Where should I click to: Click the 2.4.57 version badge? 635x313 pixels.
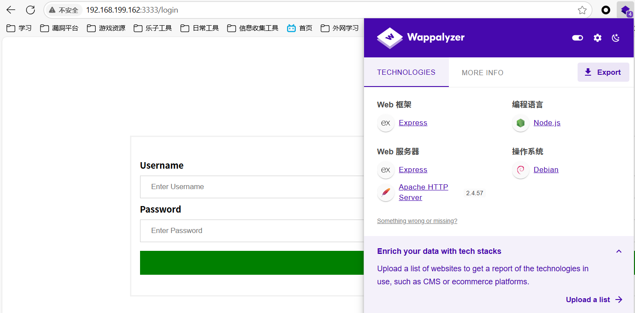point(475,193)
